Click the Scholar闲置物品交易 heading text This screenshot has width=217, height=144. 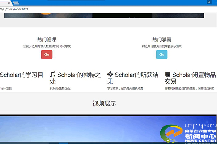click(x=192, y=78)
